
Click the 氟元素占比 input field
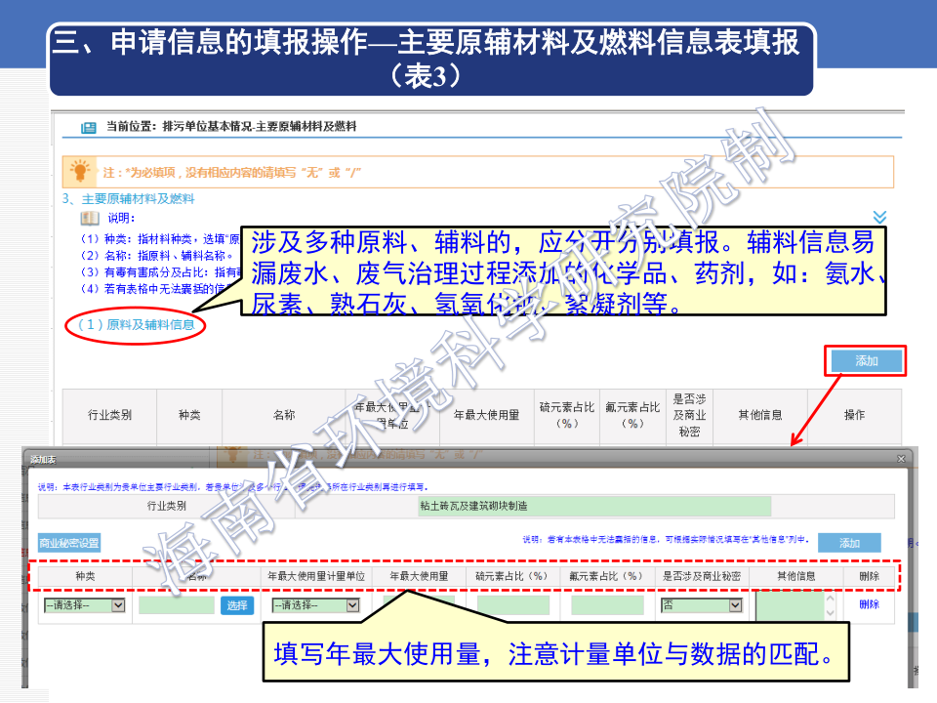[x=607, y=605]
